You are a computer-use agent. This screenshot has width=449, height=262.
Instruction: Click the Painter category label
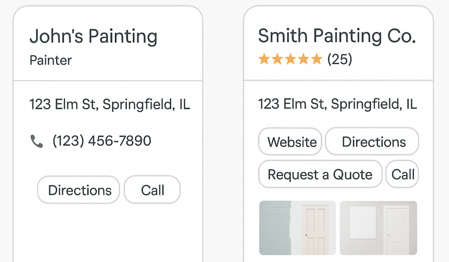click(51, 60)
